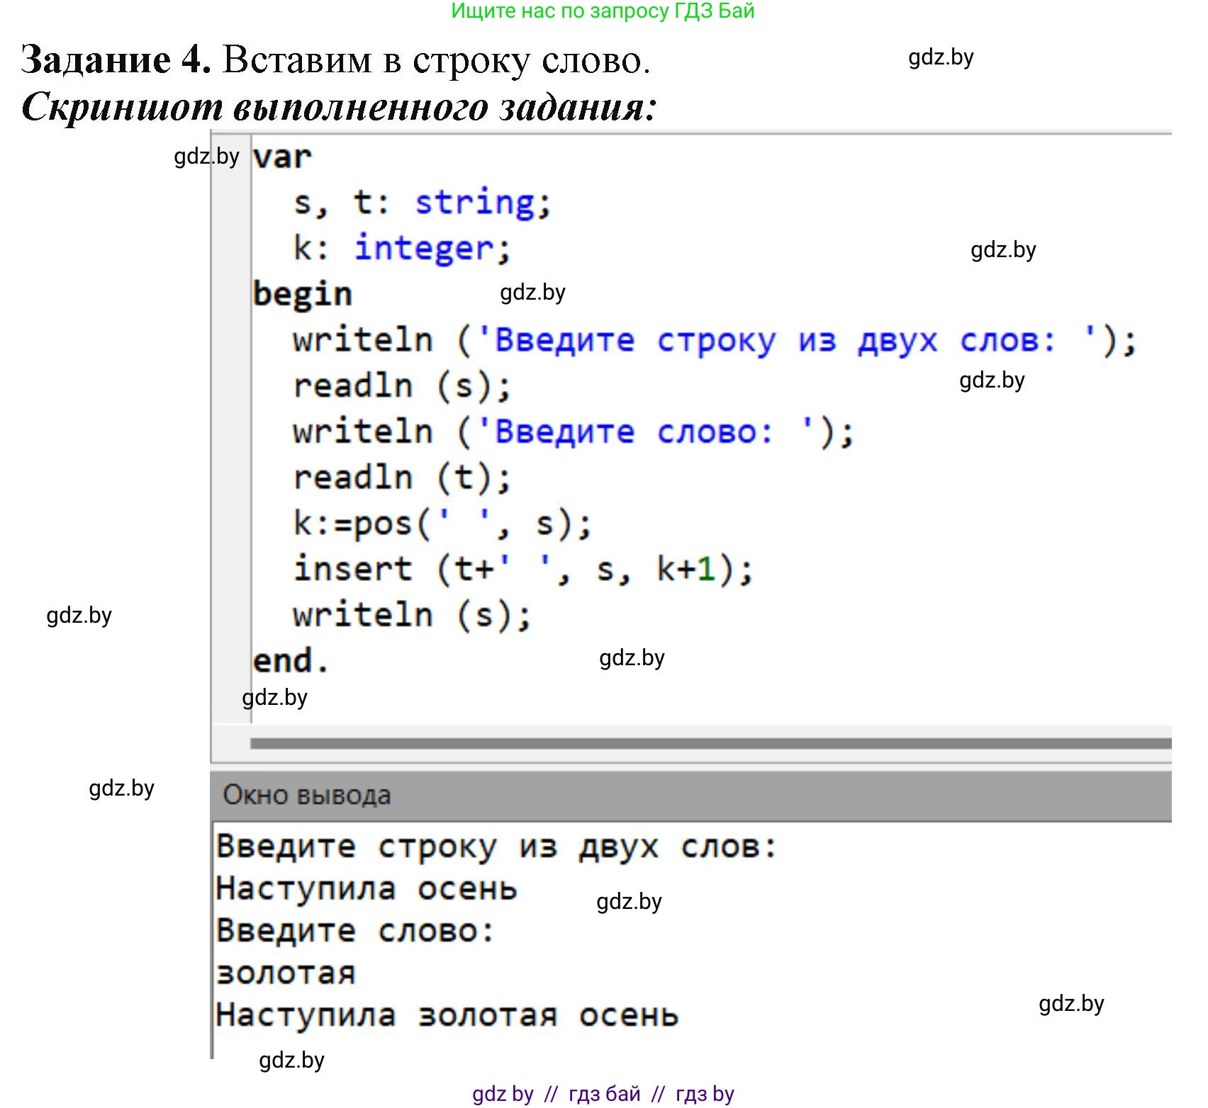Click the output line 'Наступила золотая осень'

(x=447, y=1015)
